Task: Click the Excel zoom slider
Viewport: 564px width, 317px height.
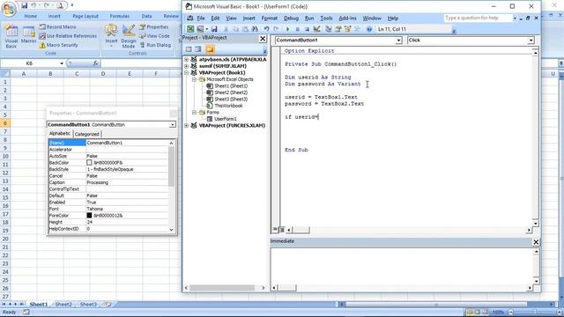Action: point(535,313)
